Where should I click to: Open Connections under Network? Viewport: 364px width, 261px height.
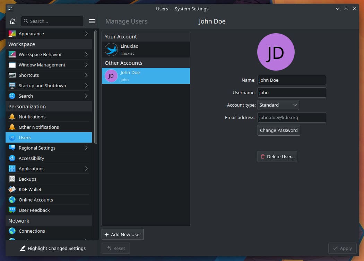pos(32,231)
